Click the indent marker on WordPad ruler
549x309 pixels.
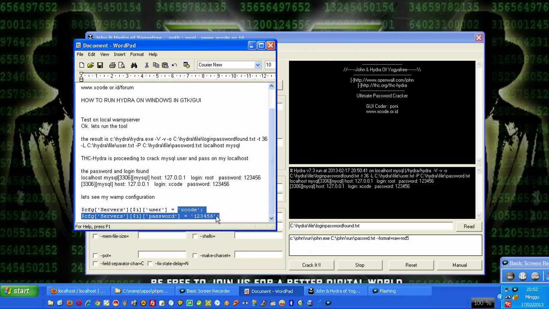click(x=81, y=76)
